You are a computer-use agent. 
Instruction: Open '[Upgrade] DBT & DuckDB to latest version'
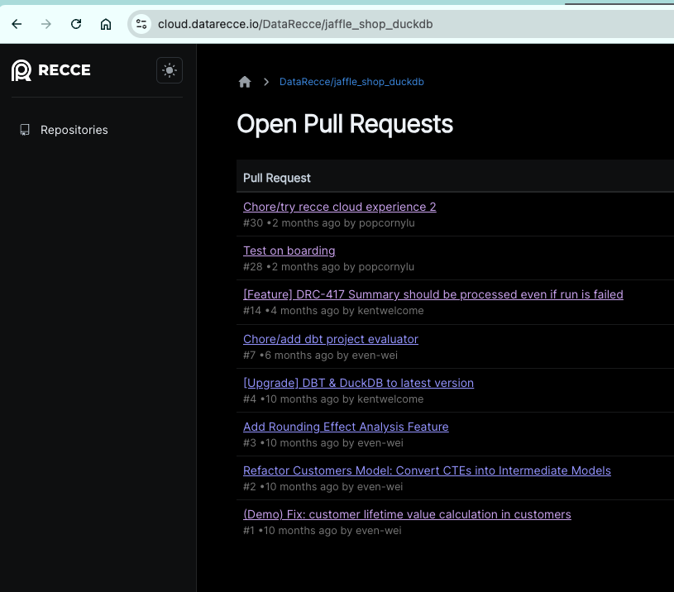point(358,383)
